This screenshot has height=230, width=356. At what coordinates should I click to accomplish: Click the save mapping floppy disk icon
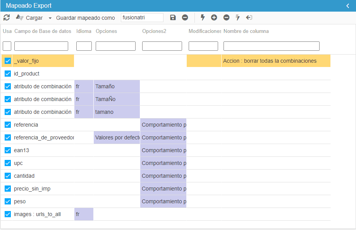(x=173, y=17)
